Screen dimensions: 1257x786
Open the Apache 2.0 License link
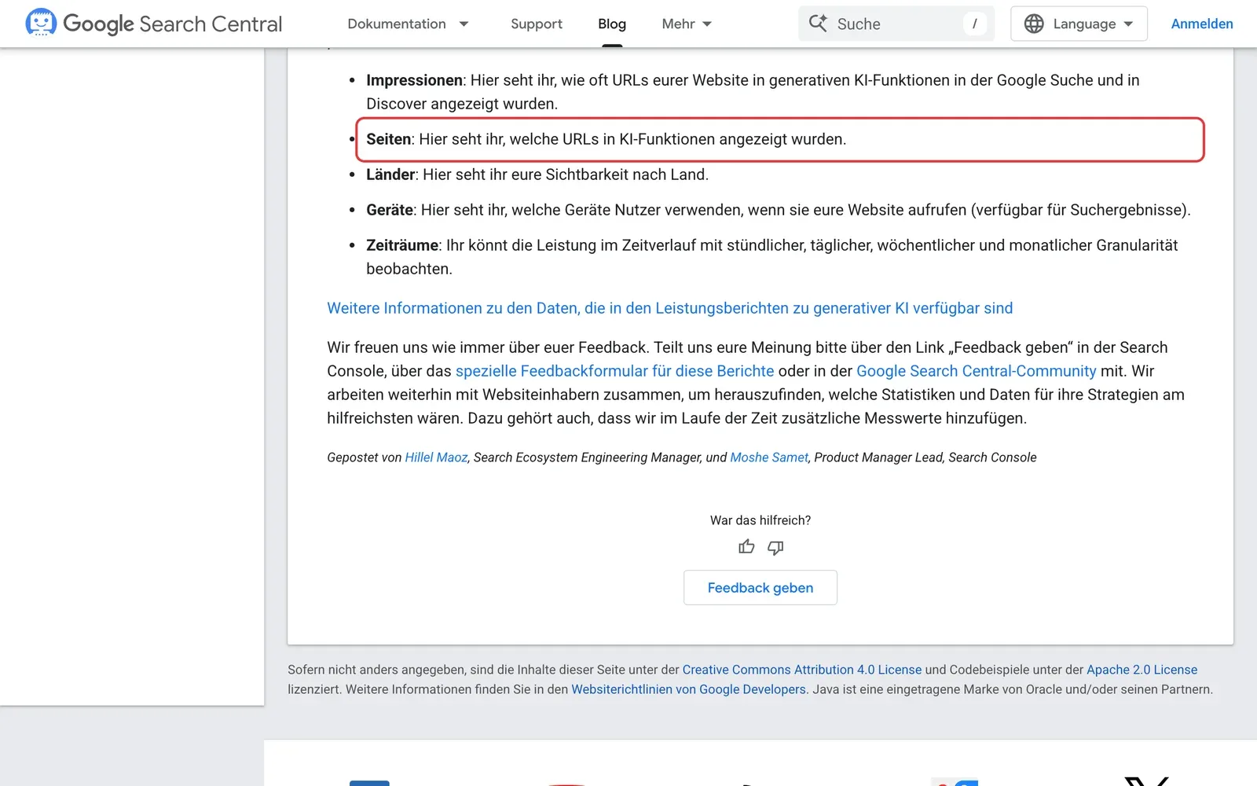tap(1142, 670)
